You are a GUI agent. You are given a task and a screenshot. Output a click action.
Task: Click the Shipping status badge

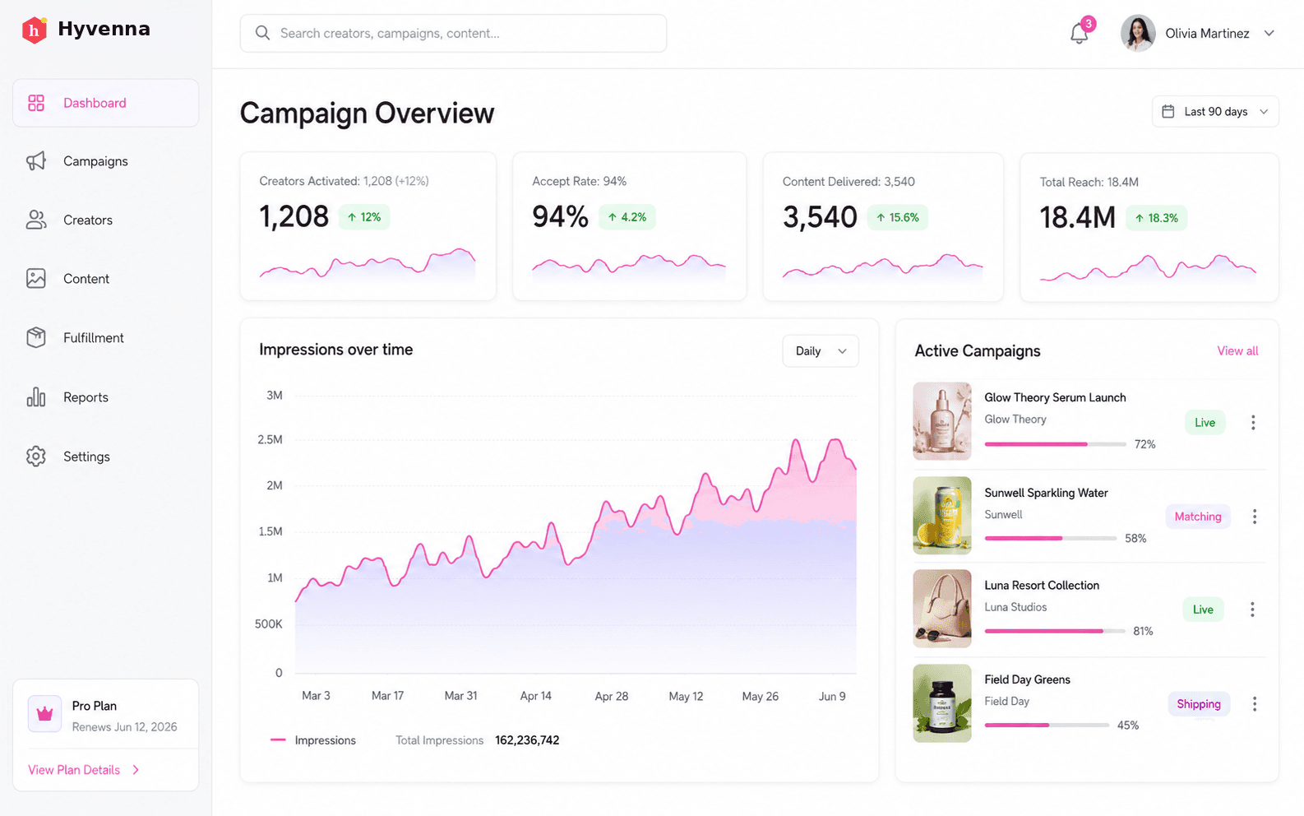tap(1199, 704)
